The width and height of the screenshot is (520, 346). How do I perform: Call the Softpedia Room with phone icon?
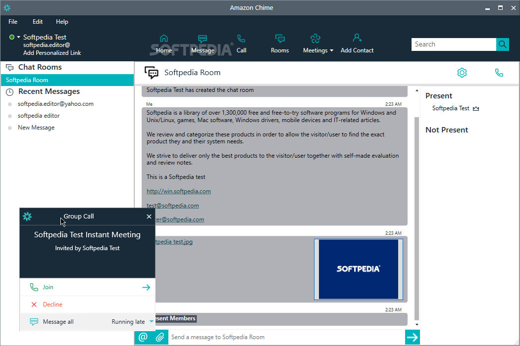(499, 73)
